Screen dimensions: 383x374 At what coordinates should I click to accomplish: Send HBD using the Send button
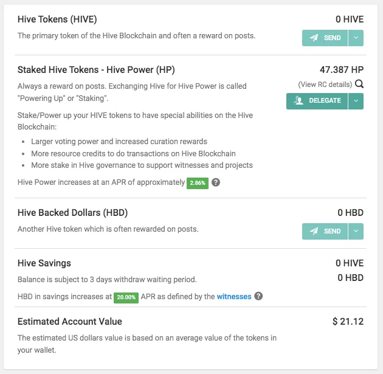[x=325, y=231]
